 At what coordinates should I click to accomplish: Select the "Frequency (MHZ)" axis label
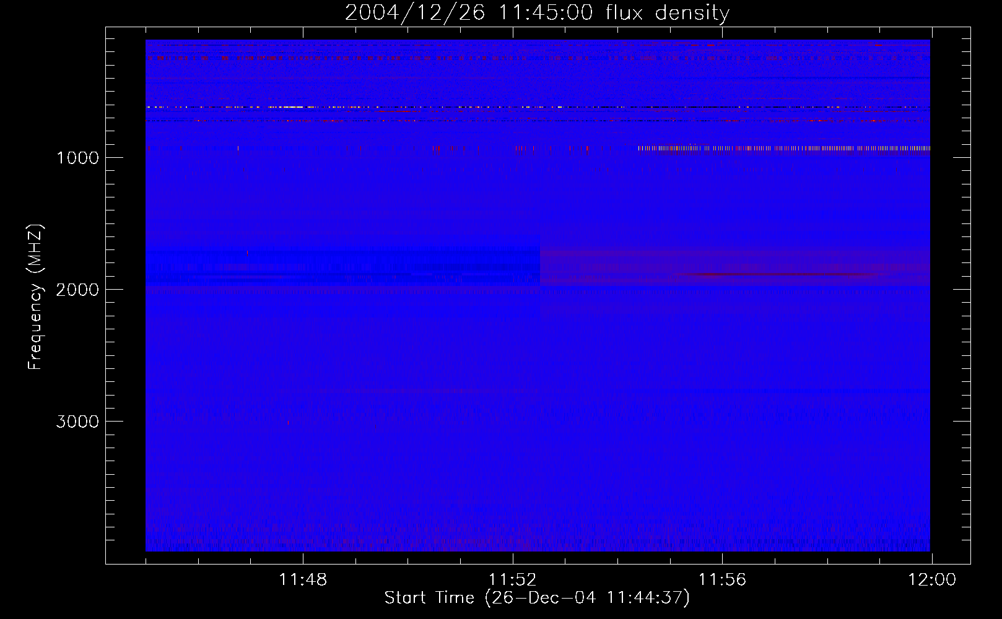(x=36, y=297)
